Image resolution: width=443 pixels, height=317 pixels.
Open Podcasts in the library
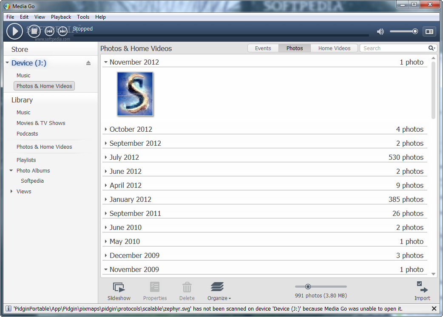click(x=27, y=133)
